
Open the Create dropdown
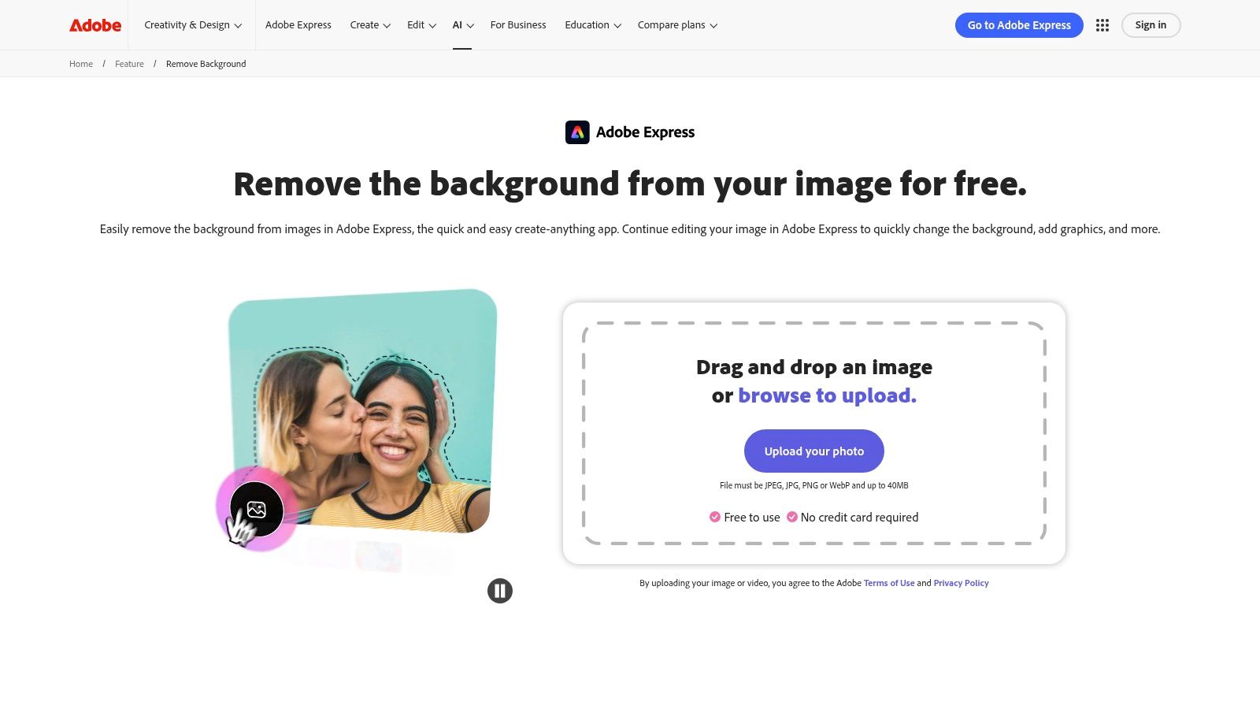click(369, 24)
